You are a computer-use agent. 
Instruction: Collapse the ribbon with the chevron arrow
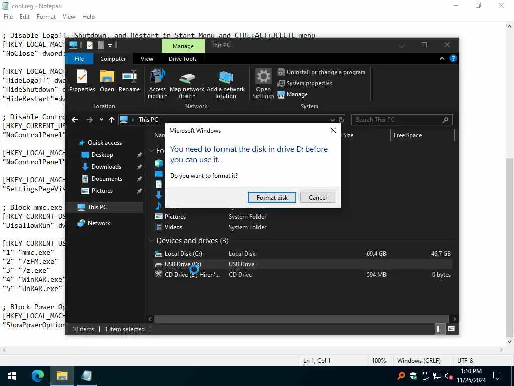[x=442, y=58]
